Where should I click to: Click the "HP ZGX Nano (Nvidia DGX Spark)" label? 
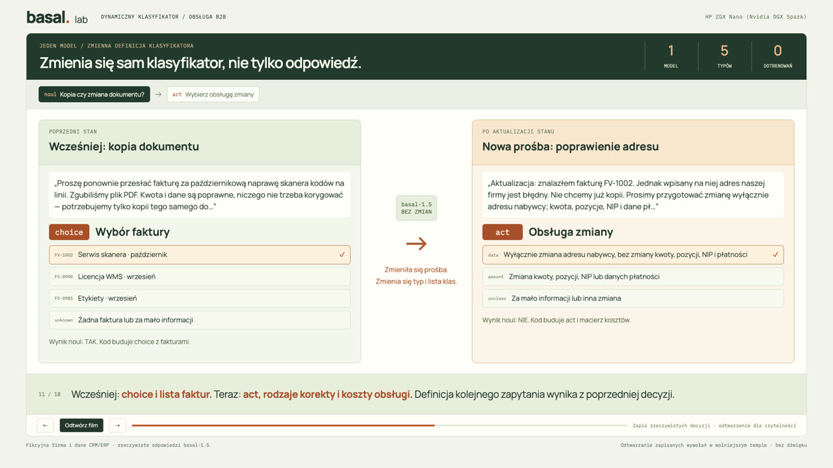[x=756, y=17]
